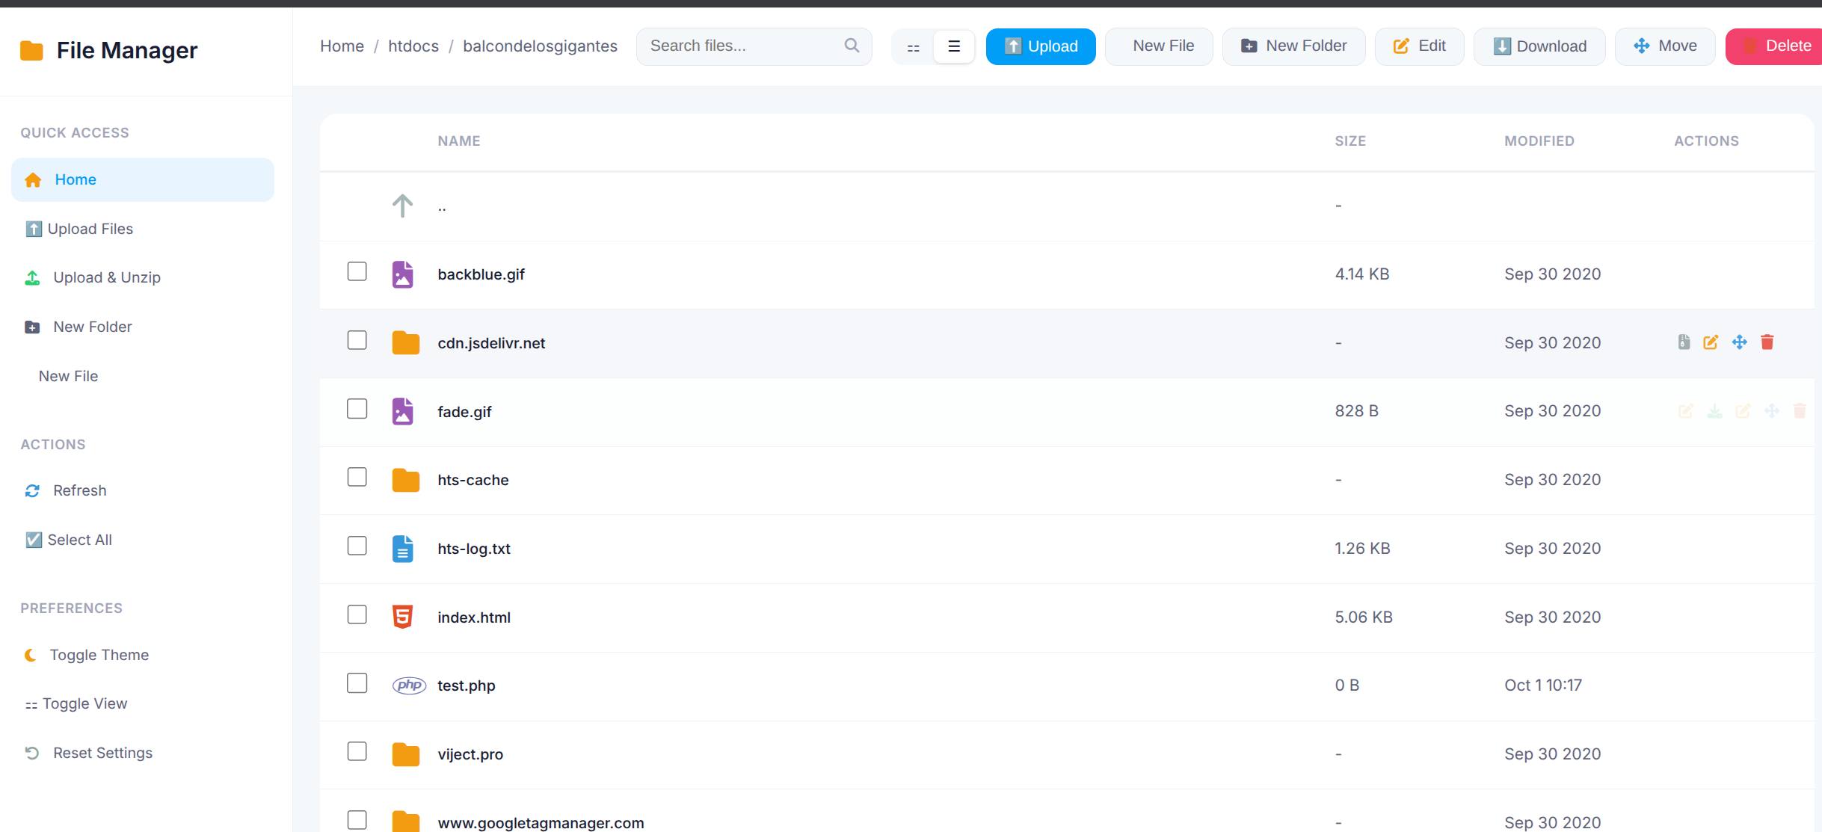Click Toggle View preference
This screenshot has height=832, width=1822.
[143, 703]
